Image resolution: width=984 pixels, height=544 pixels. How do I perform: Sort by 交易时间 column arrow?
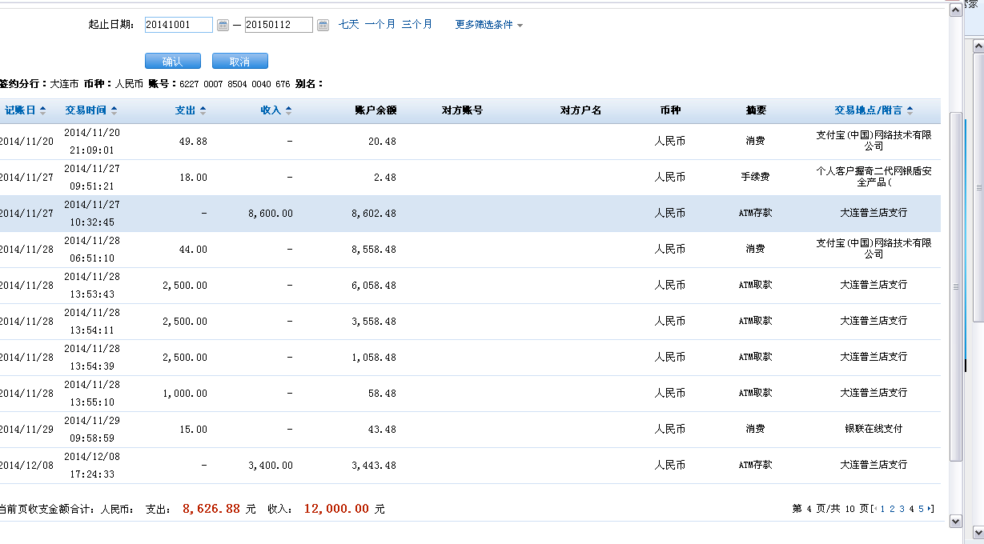click(114, 110)
